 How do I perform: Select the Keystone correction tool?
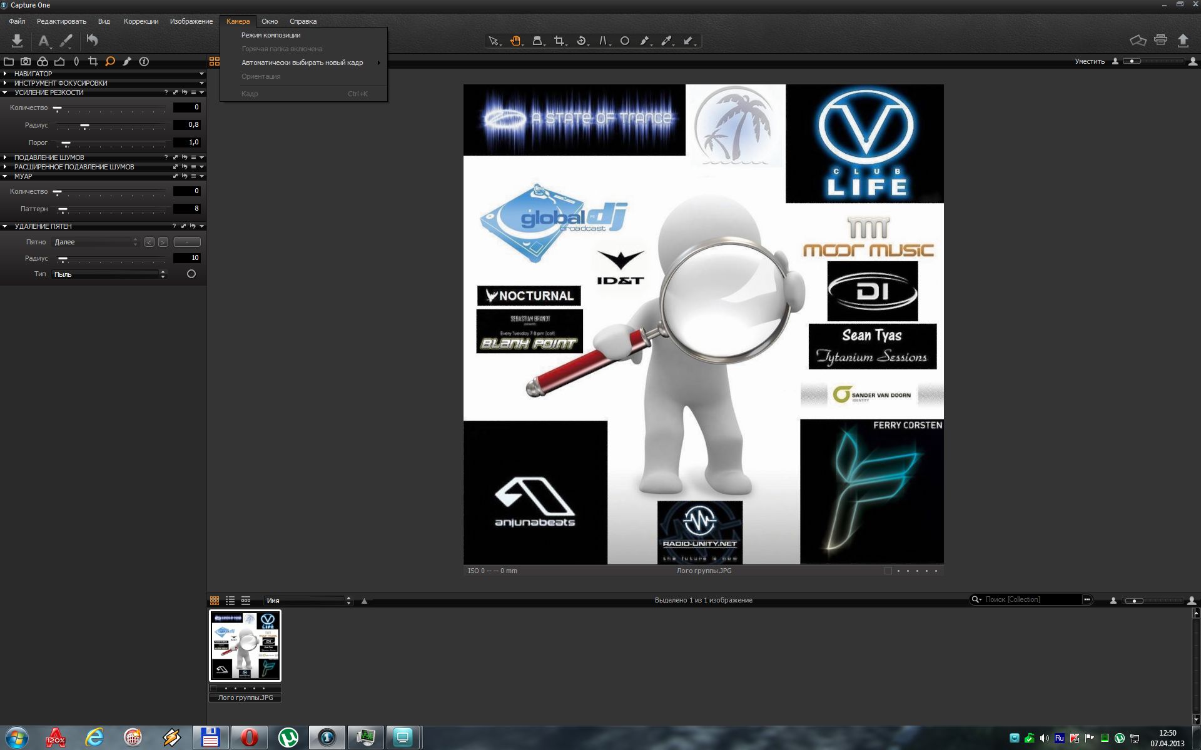coord(602,41)
